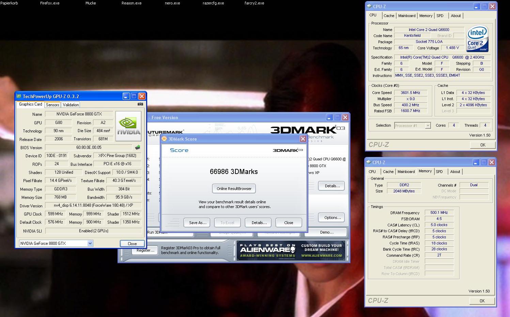Click Close in the 3DMark Score dialog
Viewport: 510px width, 317px height.
coord(289,223)
